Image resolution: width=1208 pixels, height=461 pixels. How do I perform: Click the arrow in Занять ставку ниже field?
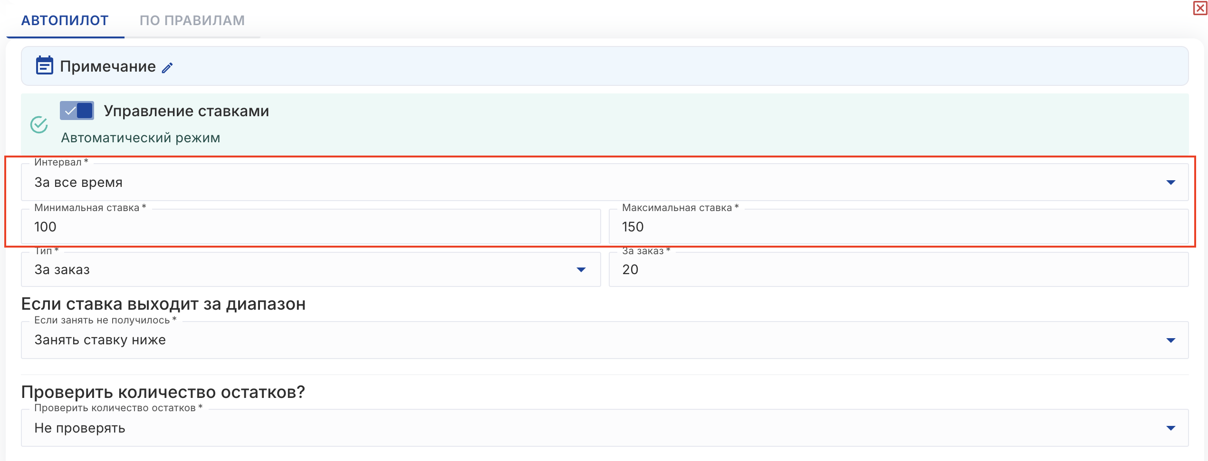pos(1170,340)
